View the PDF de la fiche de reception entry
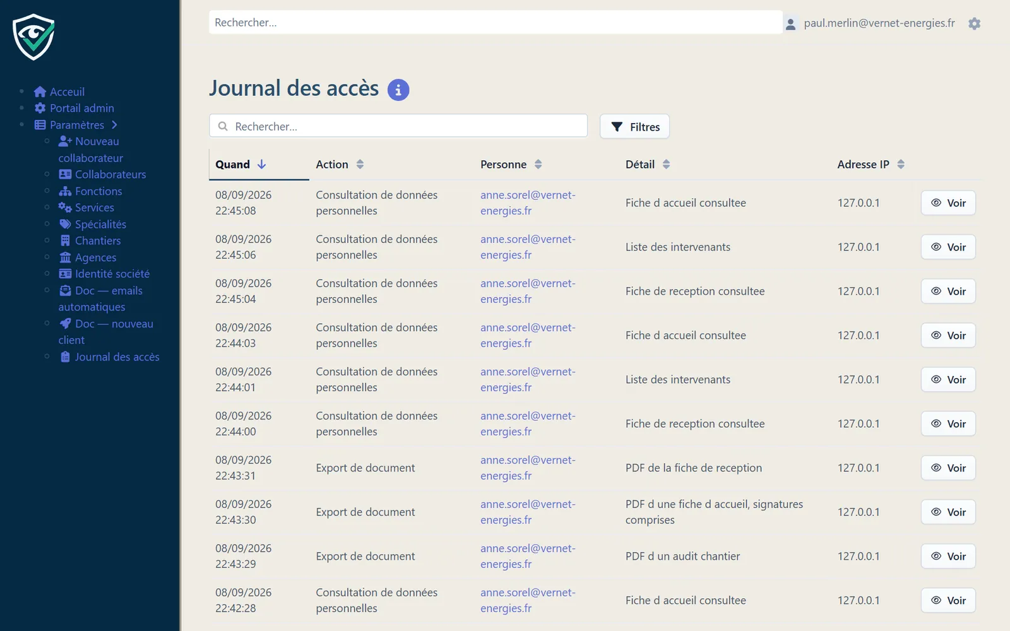The image size is (1010, 631). pyautogui.click(x=948, y=468)
